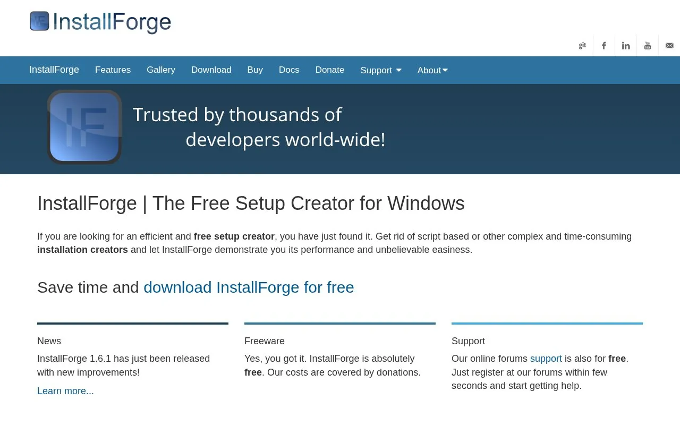
Task: Follow the 'Learn more...' news link
Action: coord(65,391)
